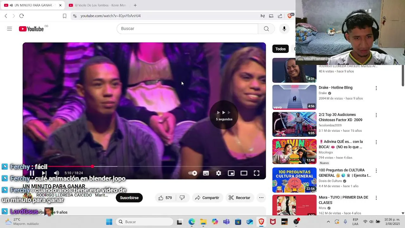
Task: Open options menu for Adivina QUÉ es video
Action: click(x=376, y=142)
